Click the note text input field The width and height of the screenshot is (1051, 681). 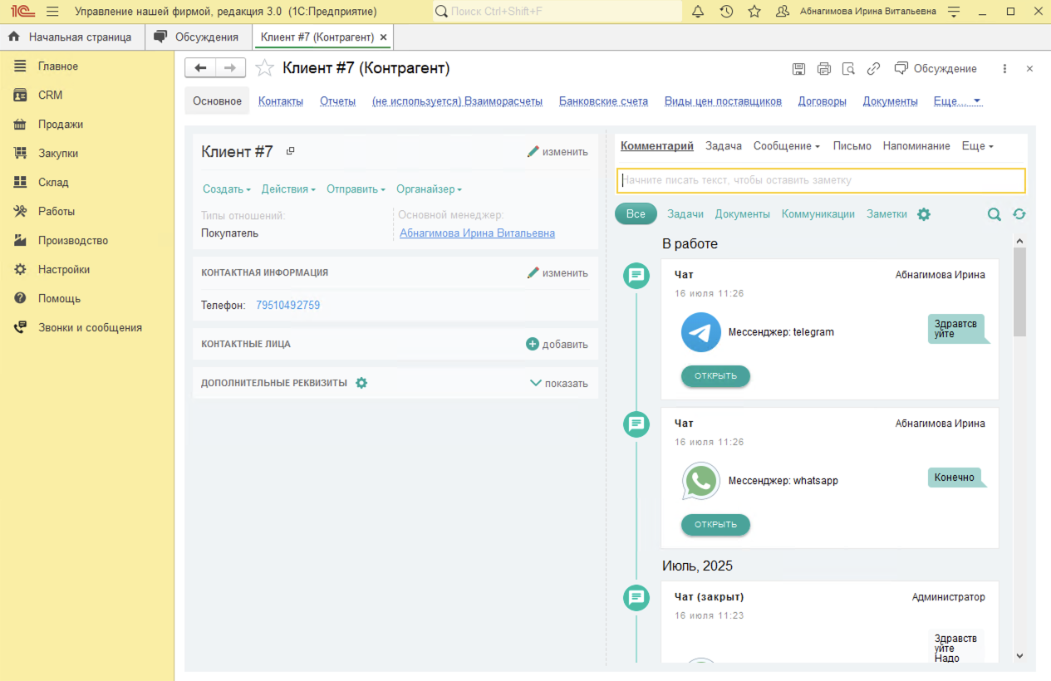[821, 180]
